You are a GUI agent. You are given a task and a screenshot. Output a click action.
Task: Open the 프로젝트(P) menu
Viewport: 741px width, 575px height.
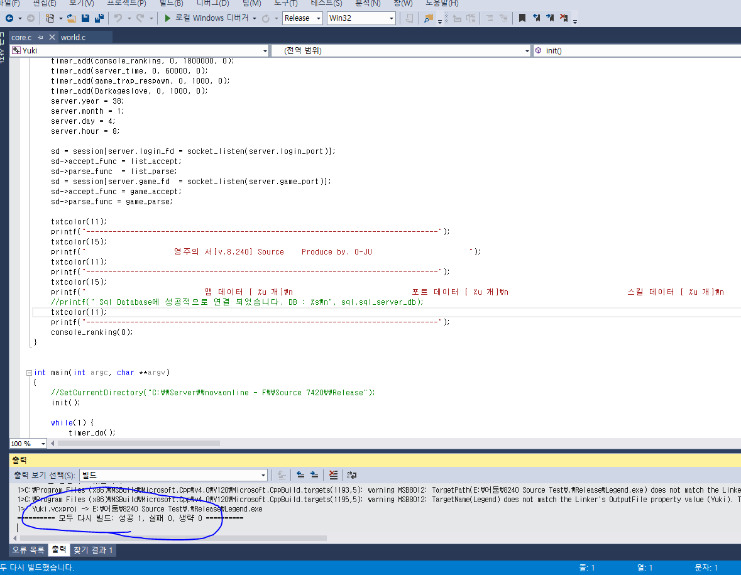pos(126,3)
